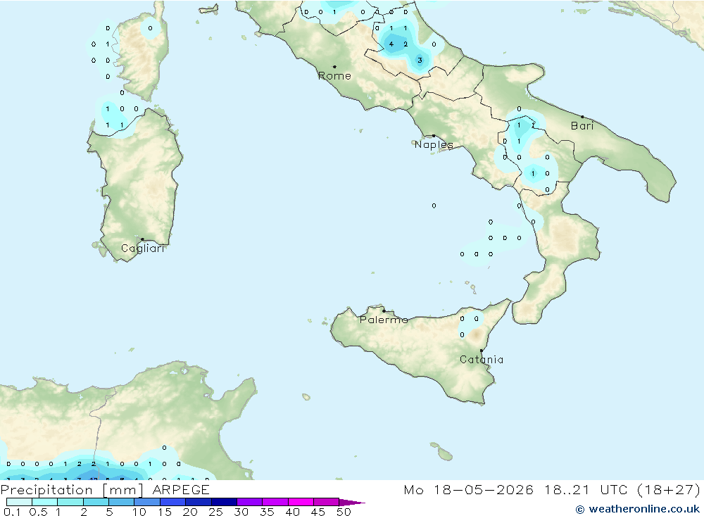This screenshot has width=704, height=516.
Task: Pick the 0.5–1 mm legend color swatch
Action: (x=45, y=502)
